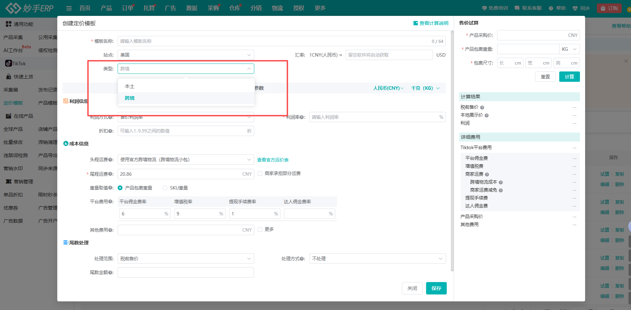Click the help icon next to 商家运费
The height and width of the screenshot is (310, 631).
(487, 174)
